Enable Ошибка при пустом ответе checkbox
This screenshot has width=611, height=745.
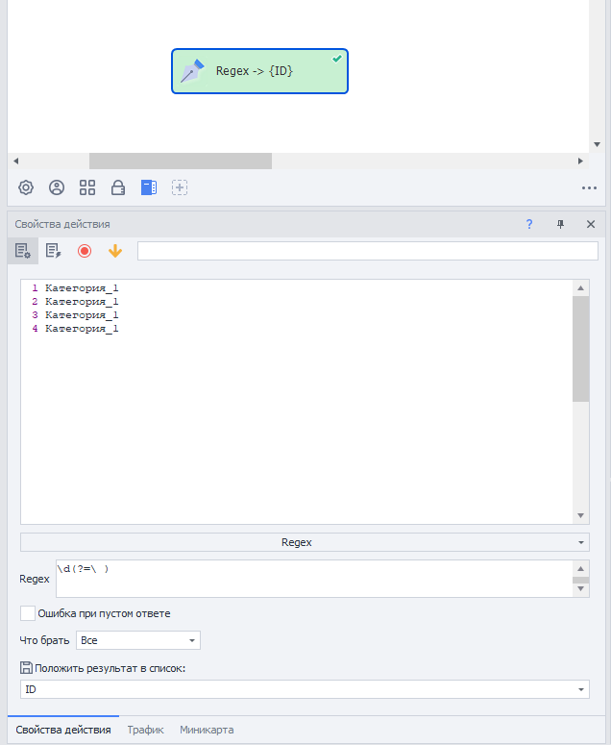(x=28, y=613)
